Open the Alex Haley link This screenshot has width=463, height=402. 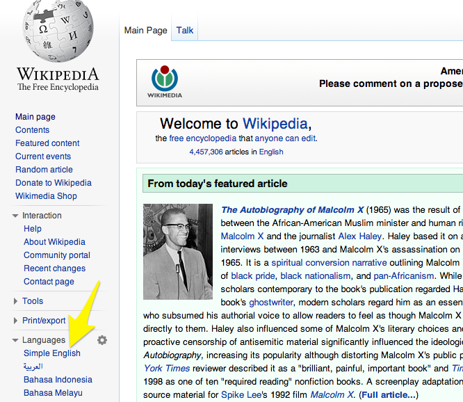(x=360, y=236)
